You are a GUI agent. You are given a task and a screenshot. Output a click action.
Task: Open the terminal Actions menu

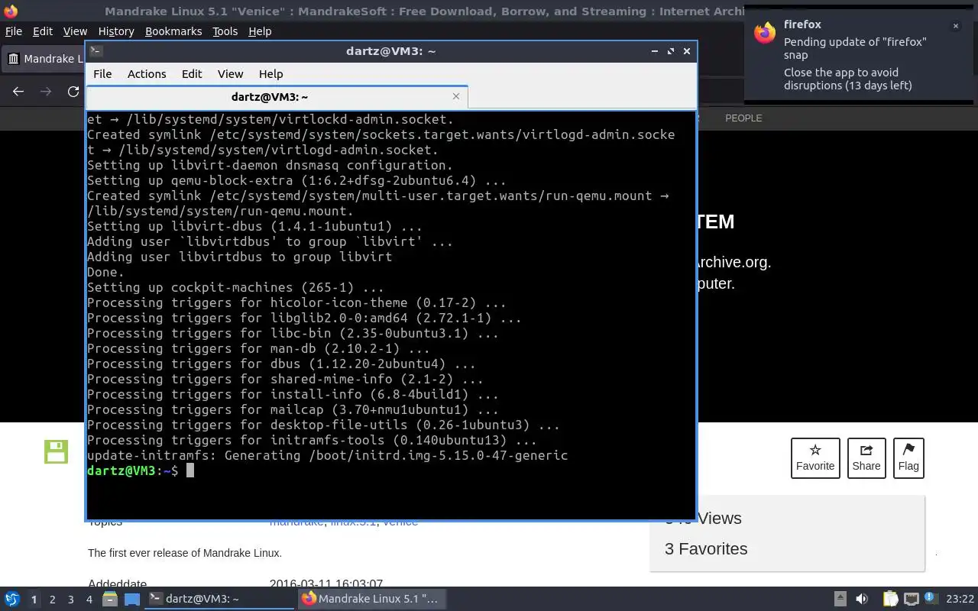(147, 74)
